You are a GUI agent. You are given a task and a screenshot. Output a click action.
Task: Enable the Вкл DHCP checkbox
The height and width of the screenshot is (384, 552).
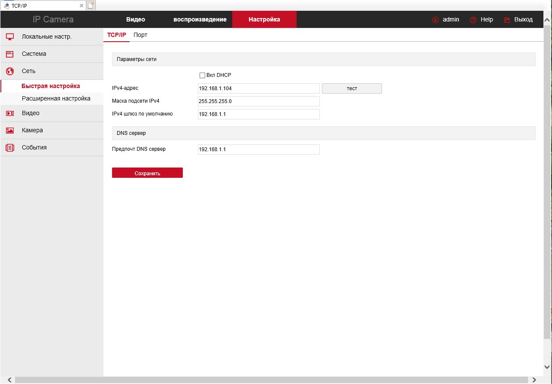(x=202, y=76)
